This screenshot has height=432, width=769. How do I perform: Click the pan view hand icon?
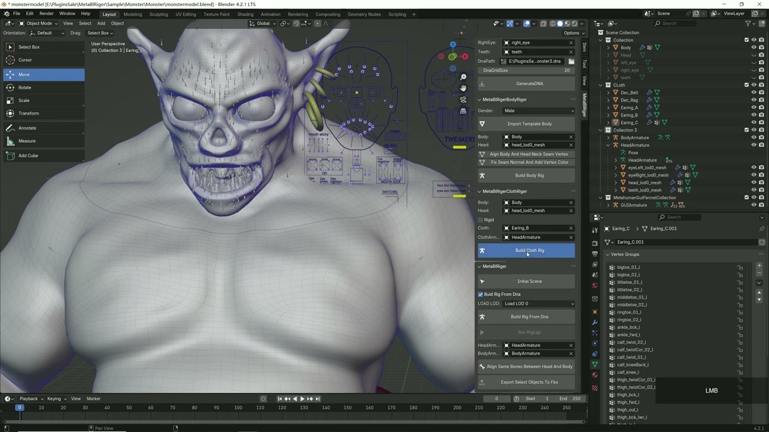point(463,88)
